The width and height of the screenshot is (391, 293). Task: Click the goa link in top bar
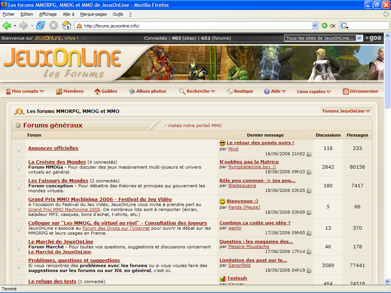click(373, 38)
